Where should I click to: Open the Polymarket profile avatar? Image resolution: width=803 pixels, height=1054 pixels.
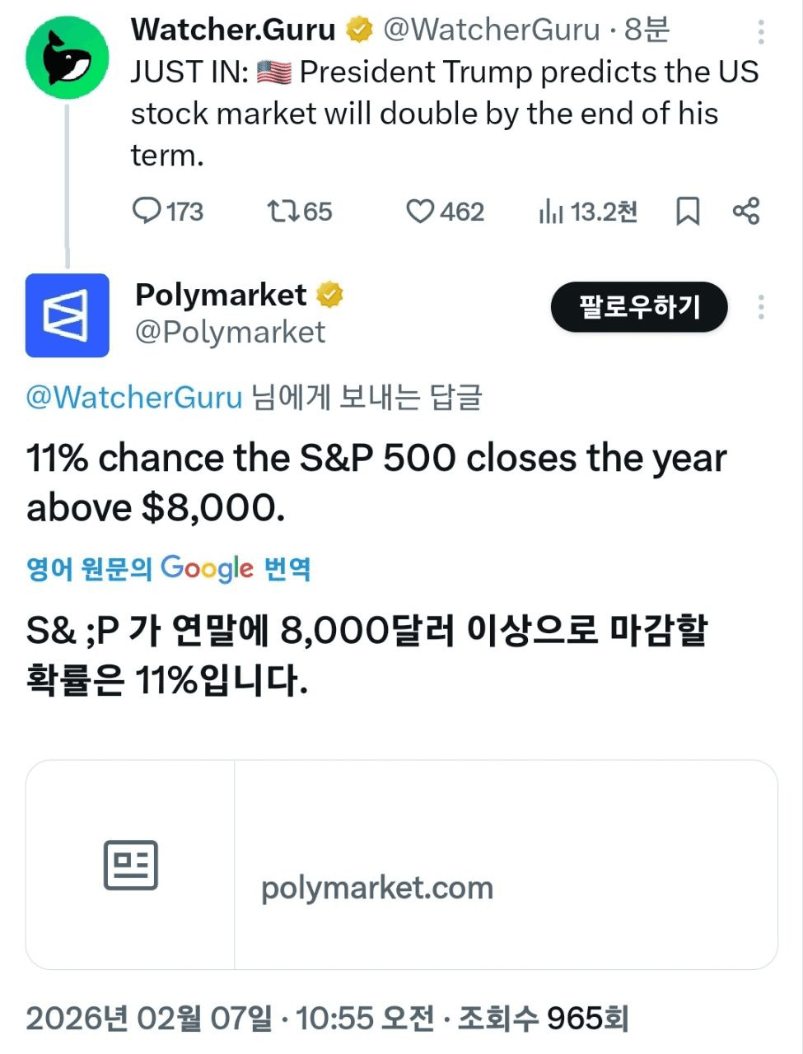tap(67, 315)
